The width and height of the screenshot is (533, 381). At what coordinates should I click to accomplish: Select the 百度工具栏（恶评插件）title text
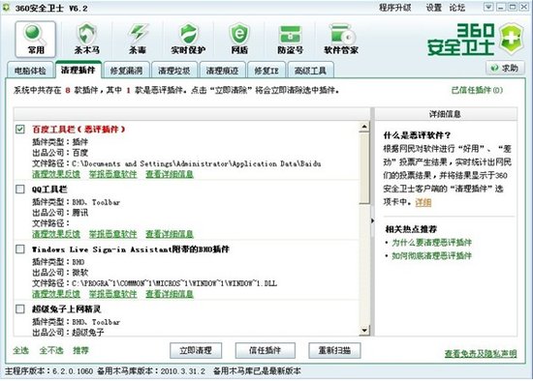78,130
